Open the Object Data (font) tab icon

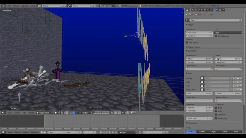tap(214, 10)
